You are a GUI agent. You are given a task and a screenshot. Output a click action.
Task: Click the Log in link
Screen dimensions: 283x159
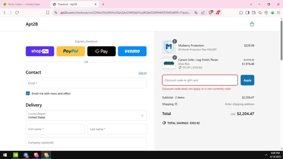(x=142, y=73)
